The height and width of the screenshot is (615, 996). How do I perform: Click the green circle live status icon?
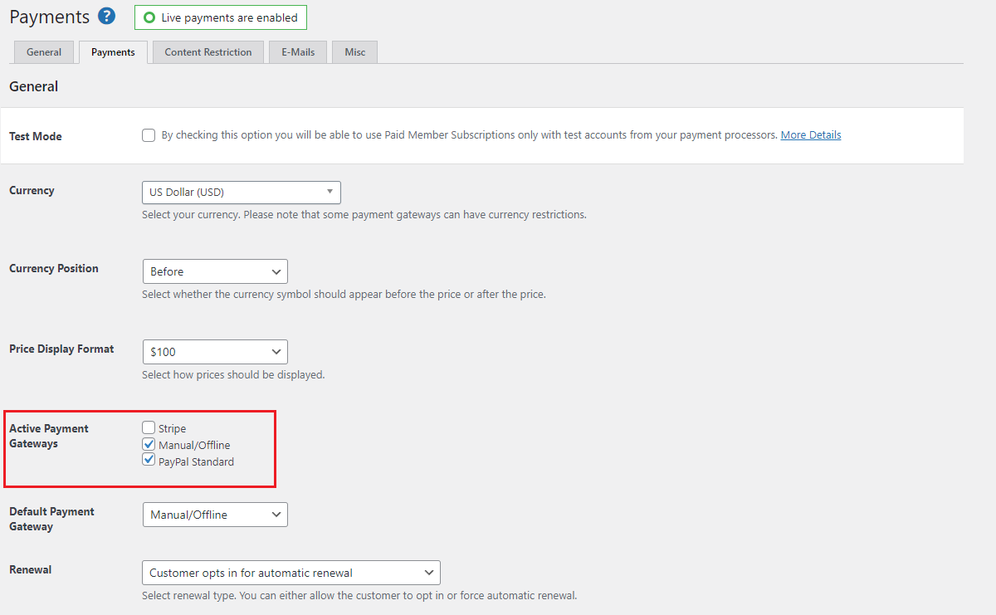coord(149,17)
